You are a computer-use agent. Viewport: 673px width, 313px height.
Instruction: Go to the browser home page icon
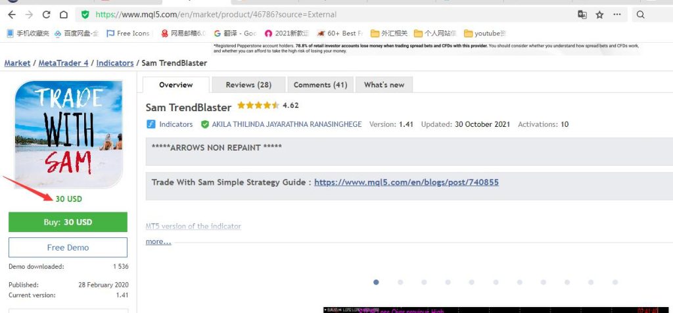pos(63,14)
